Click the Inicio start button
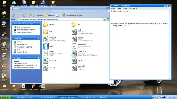 [x=7, y=97]
